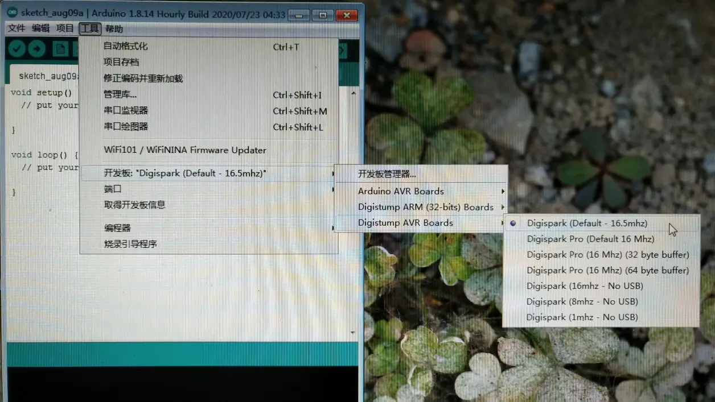Select Digispark Pro (16 Mhz) (32 byte buffer)
715x402 pixels.
601,255
